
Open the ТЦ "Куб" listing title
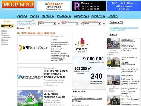[x=125, y=63]
